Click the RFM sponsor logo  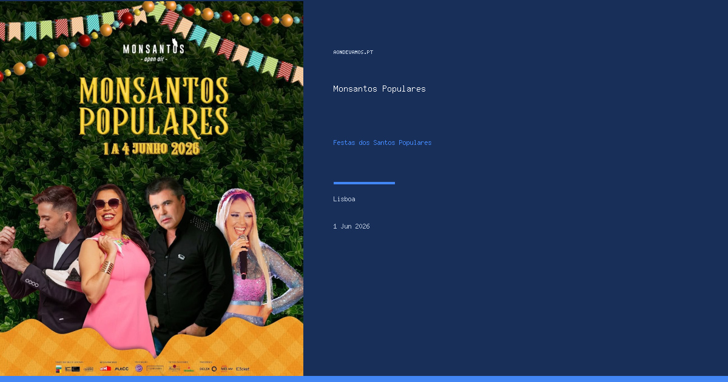tap(106, 369)
